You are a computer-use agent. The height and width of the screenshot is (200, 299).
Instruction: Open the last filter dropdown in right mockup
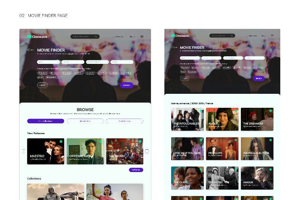255,58
